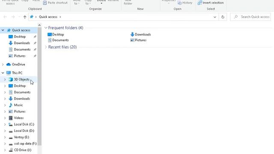274x154 pixels.
Task: Open the History button in ribbon
Action: pos(185,3)
